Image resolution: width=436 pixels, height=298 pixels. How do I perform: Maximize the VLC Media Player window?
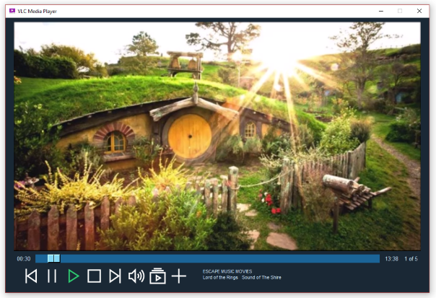400,11
